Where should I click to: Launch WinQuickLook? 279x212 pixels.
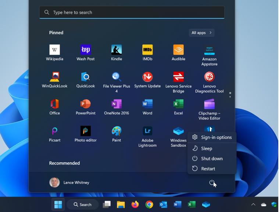tap(54, 80)
